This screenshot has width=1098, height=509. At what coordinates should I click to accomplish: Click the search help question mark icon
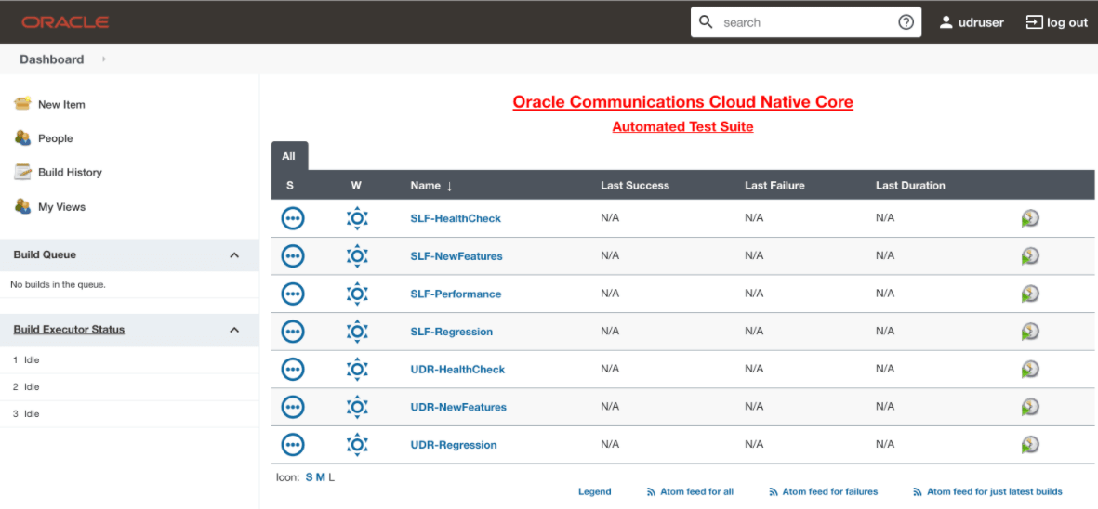coord(906,22)
